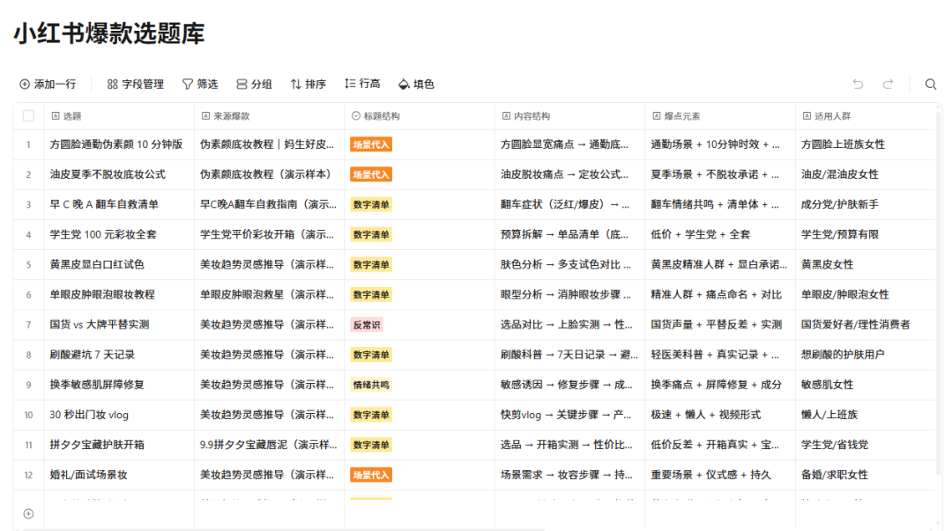Select row number 12
Viewport: 952px width, 531px height.
tap(28, 476)
